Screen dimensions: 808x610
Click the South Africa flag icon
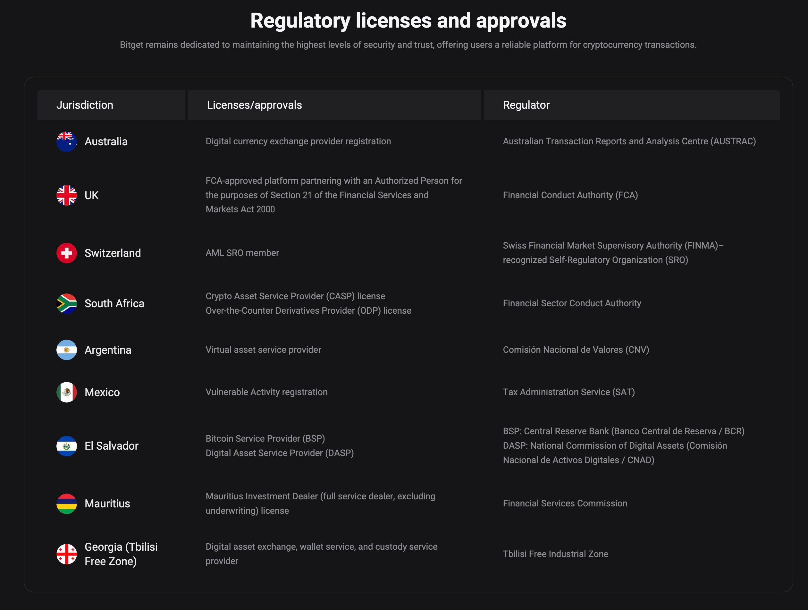[66, 303]
